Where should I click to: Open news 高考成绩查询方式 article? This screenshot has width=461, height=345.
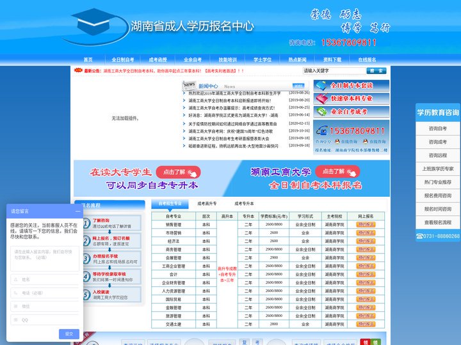pos(232,108)
